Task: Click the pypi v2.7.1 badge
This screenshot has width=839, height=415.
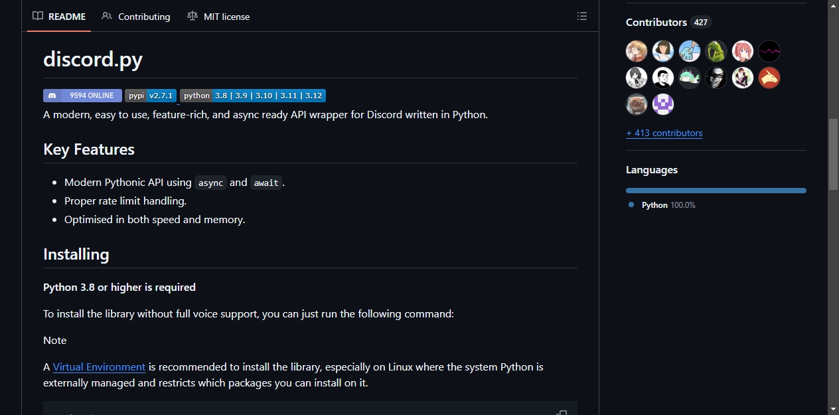Action: pos(151,96)
